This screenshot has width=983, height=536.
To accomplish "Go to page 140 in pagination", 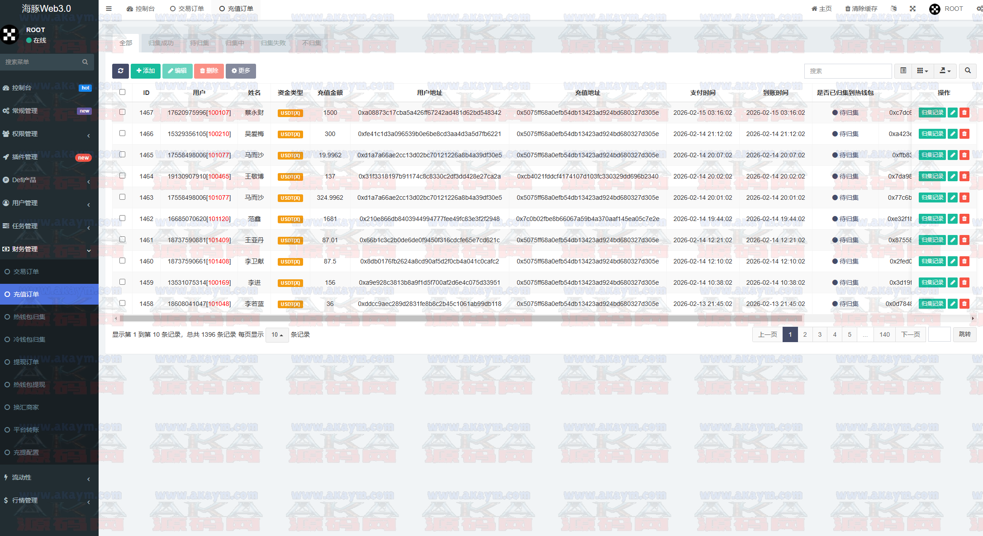I will (x=884, y=335).
